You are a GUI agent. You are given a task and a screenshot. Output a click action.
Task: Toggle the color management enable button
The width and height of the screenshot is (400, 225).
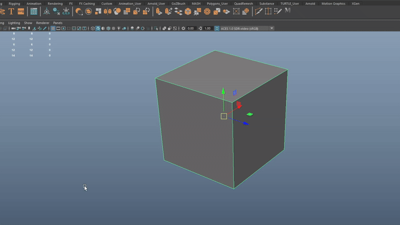217,28
